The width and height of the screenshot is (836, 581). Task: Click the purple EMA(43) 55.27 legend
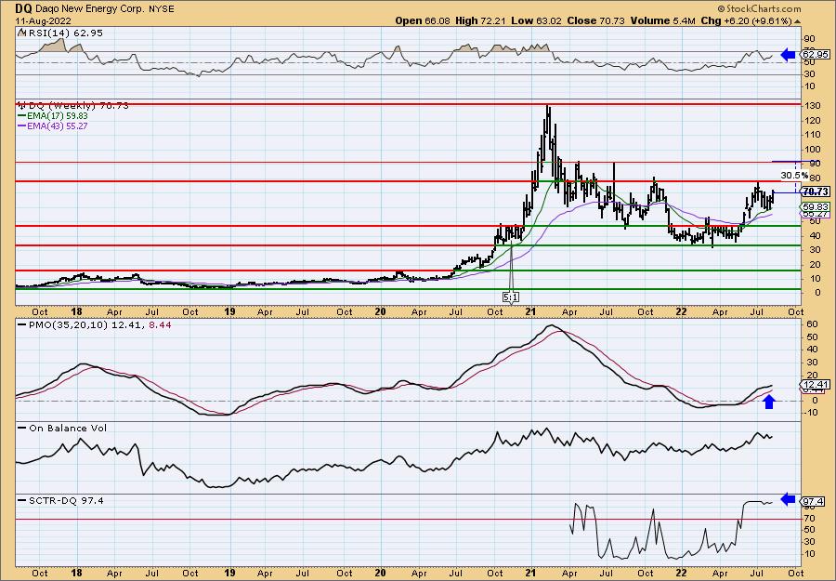point(53,126)
